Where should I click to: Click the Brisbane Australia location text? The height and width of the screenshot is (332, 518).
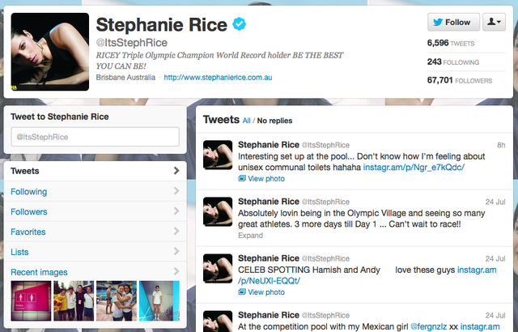click(x=125, y=78)
